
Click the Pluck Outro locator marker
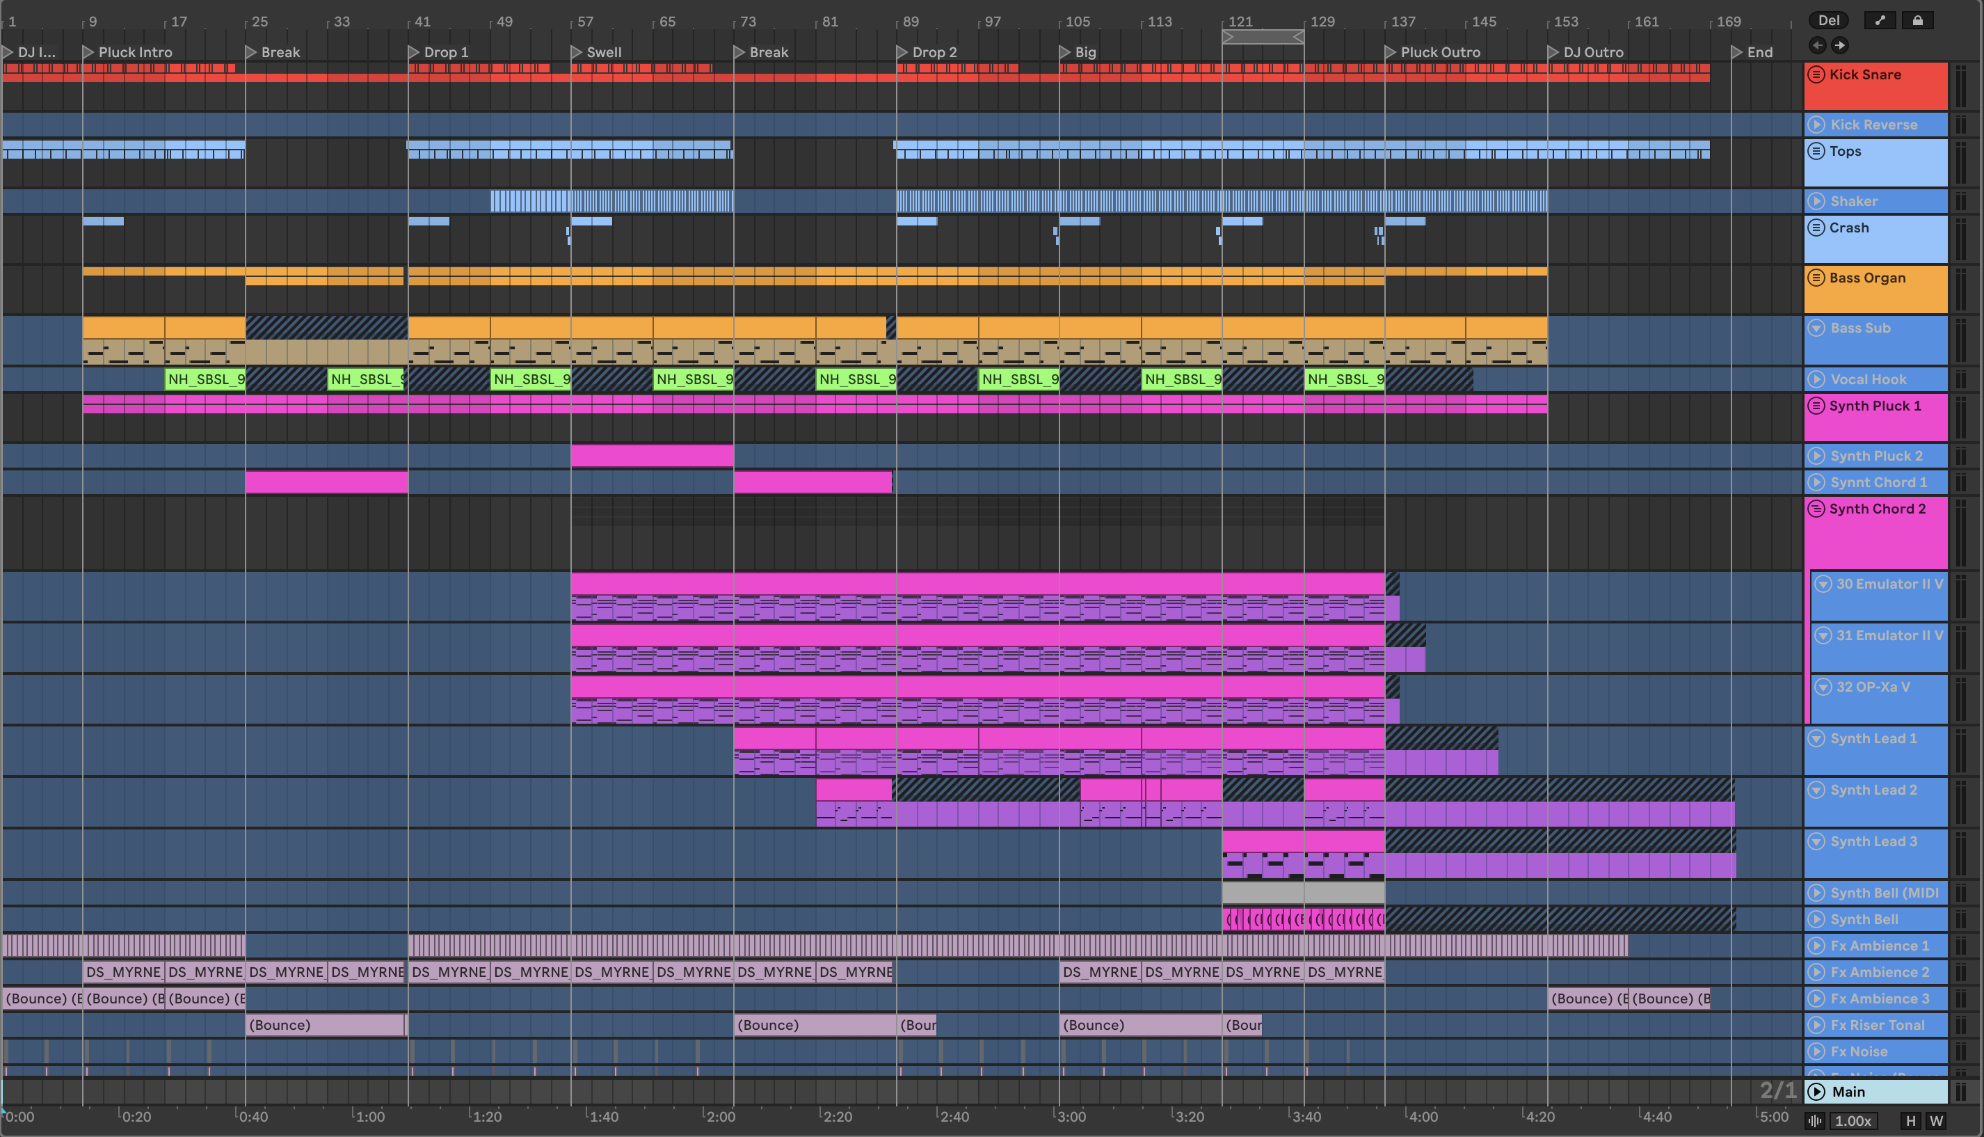pos(1391,52)
